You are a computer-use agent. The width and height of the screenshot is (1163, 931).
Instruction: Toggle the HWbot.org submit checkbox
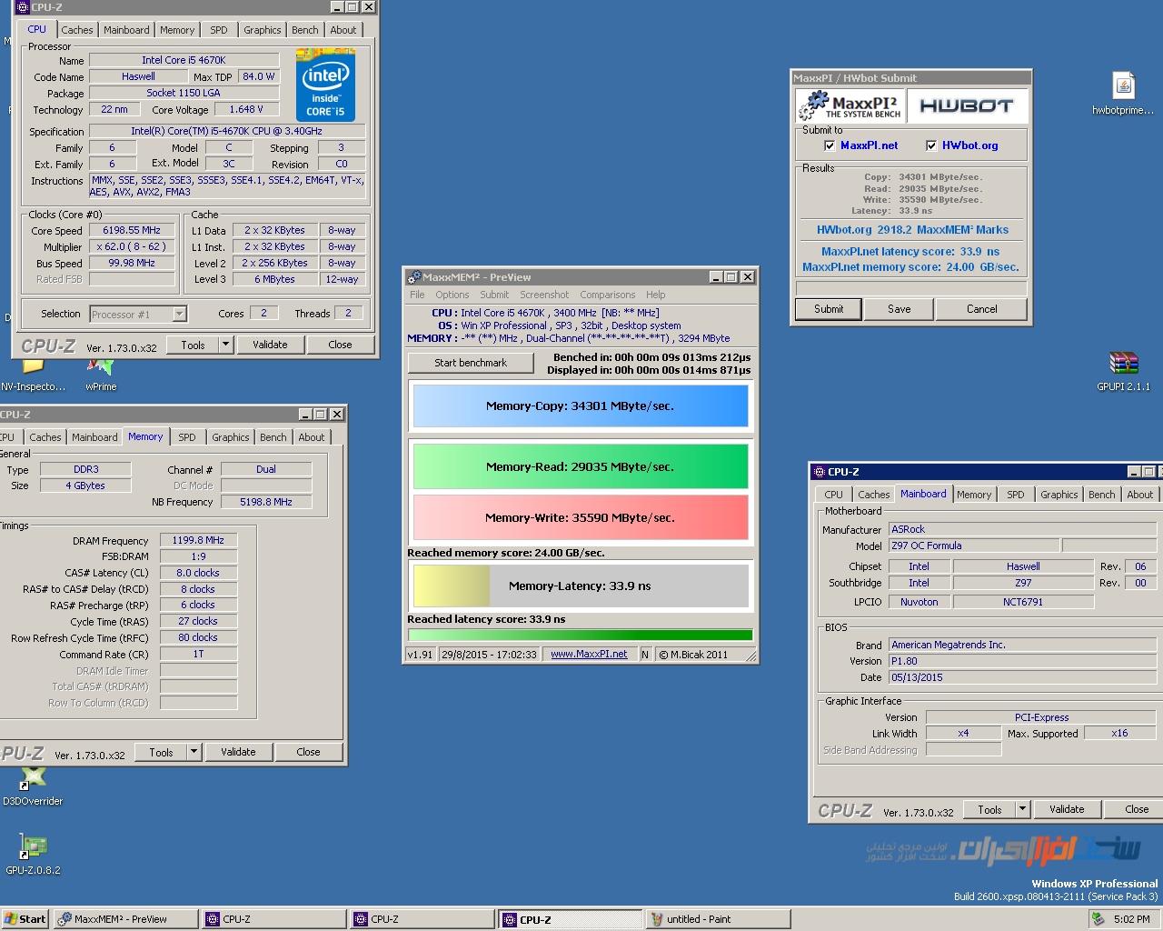click(931, 145)
